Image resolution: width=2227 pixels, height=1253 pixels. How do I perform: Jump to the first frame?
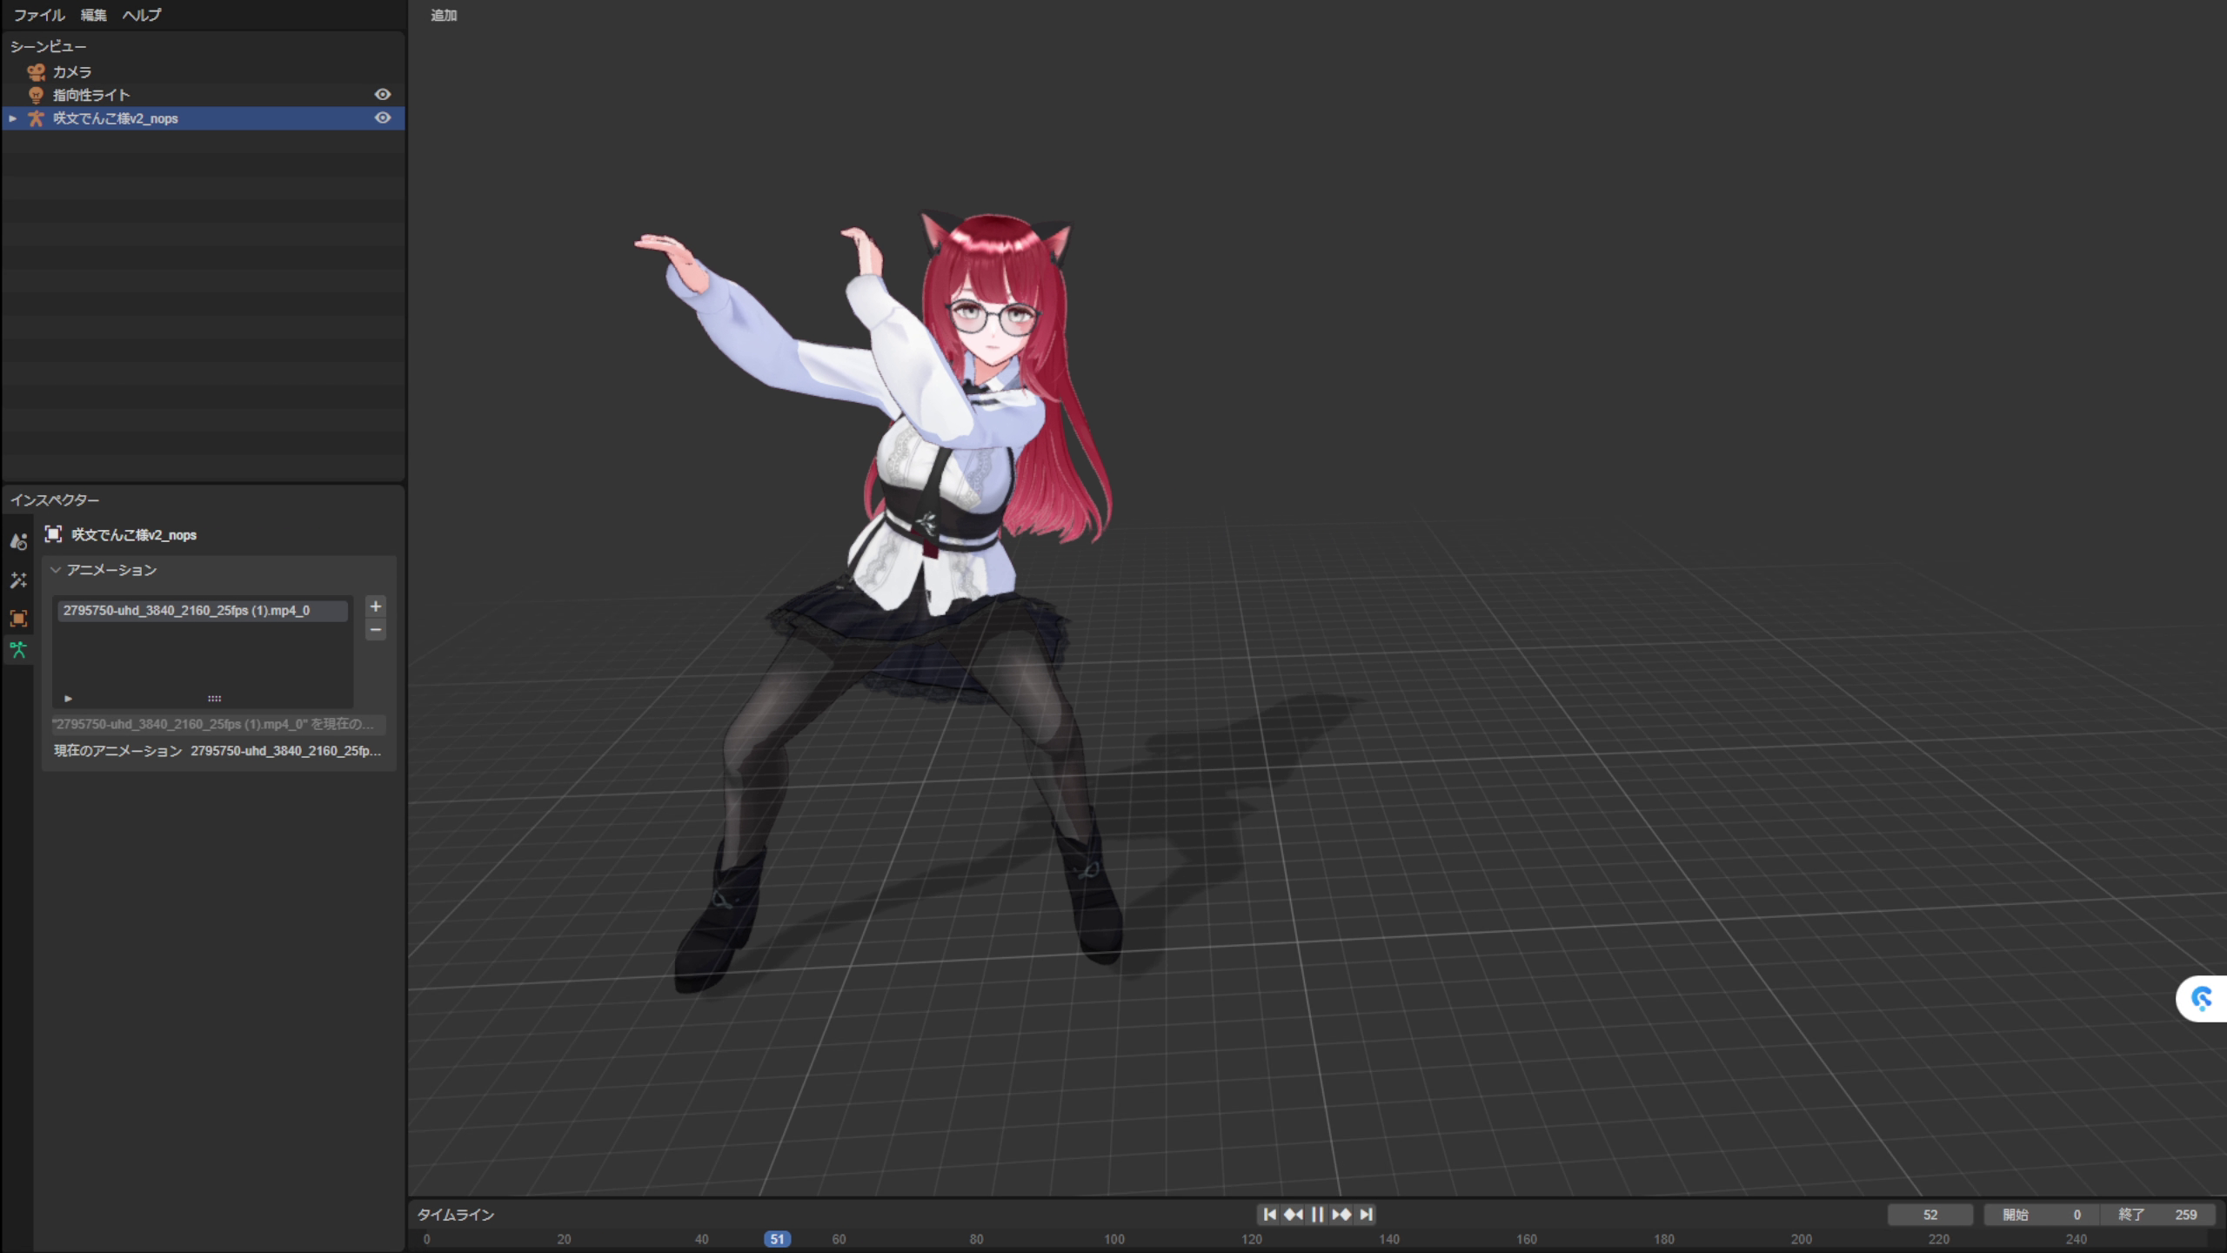tap(1270, 1215)
